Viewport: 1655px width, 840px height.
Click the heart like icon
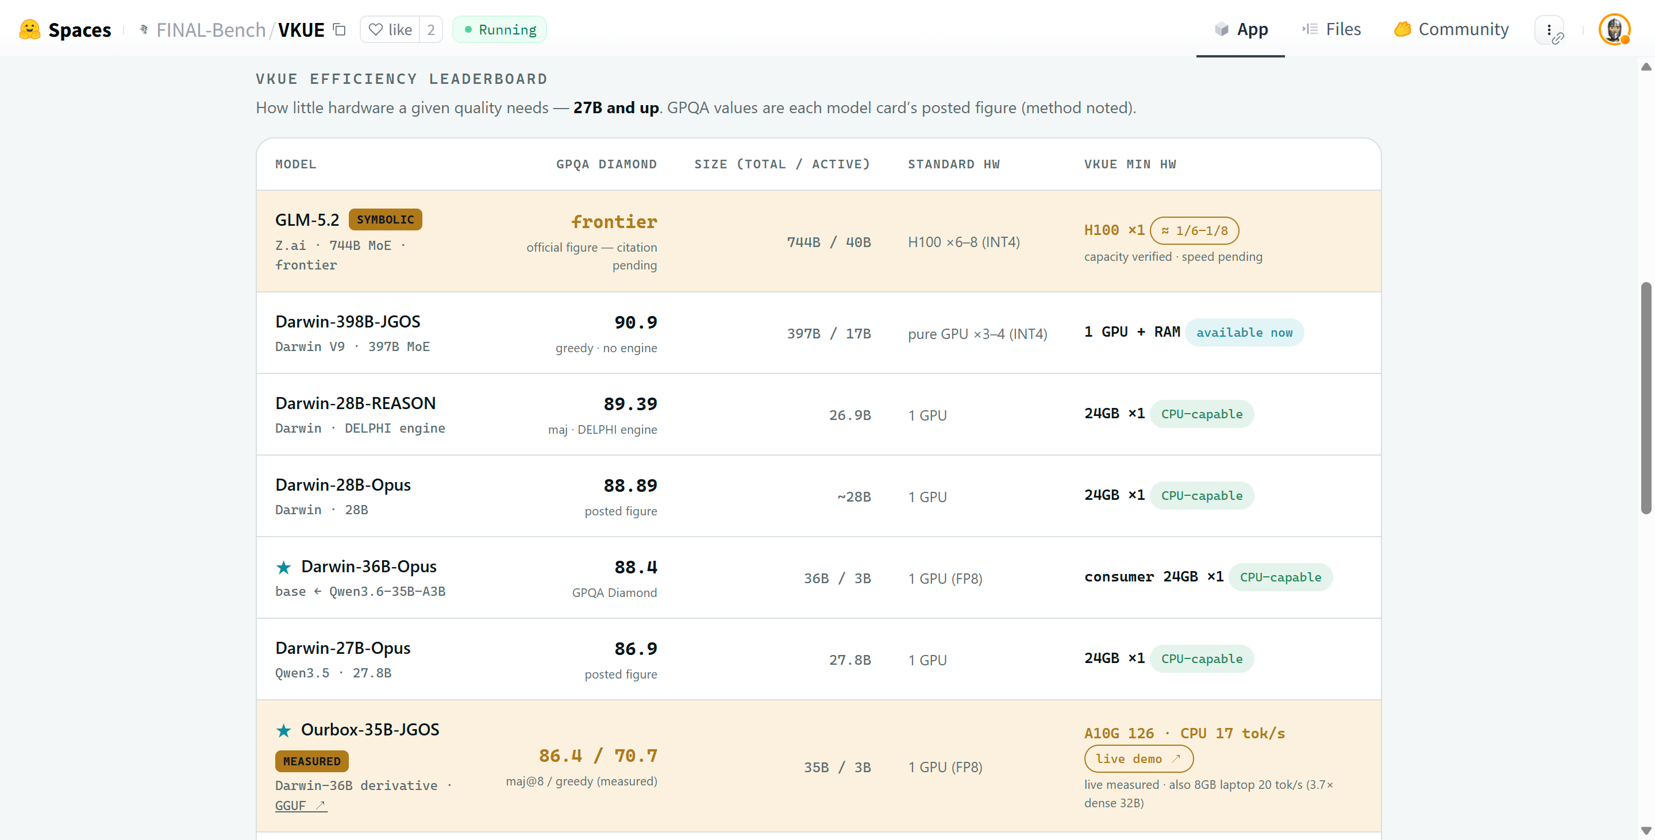(x=376, y=29)
